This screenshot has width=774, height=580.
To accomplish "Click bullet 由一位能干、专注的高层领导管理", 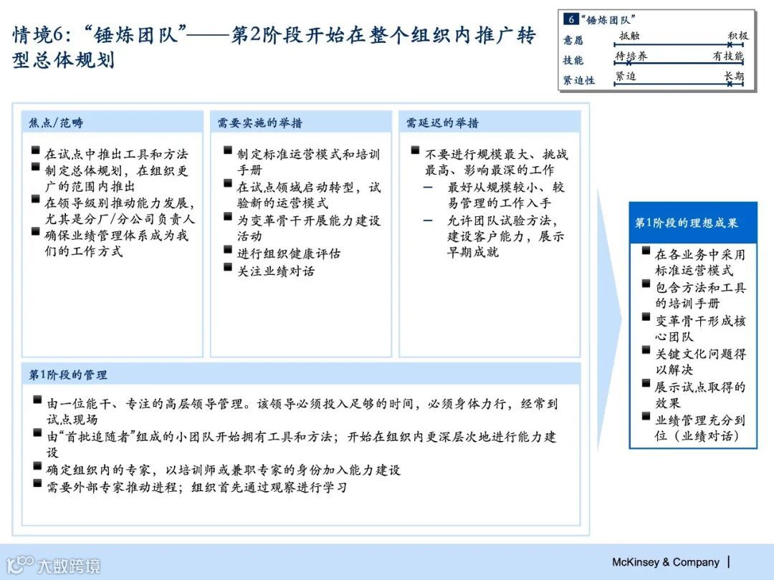I will [302, 411].
